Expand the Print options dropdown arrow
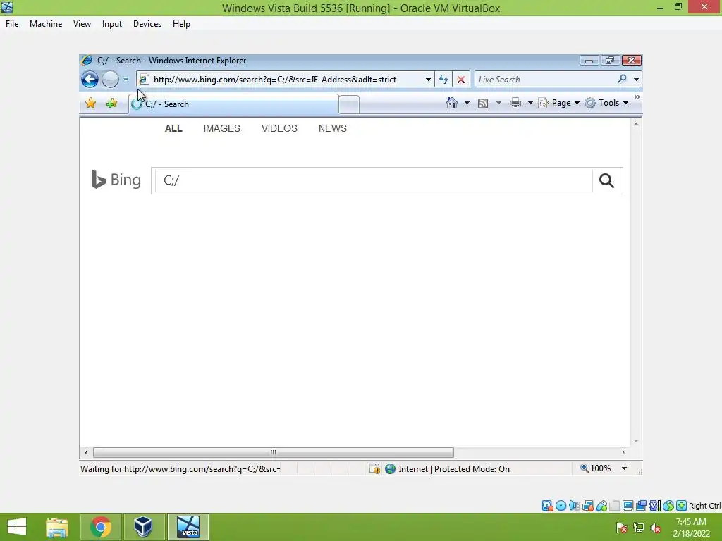722x541 pixels. [x=530, y=103]
